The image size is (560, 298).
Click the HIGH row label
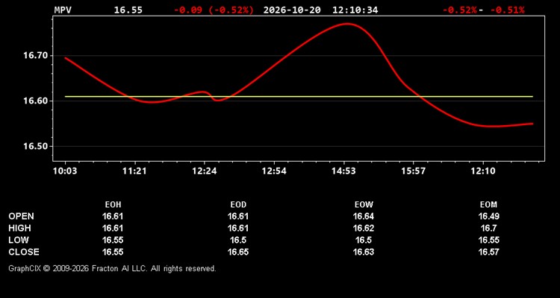(x=19, y=228)
